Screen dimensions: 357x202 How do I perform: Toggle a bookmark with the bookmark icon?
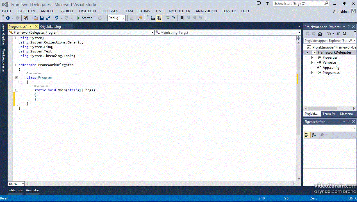click(x=182, y=18)
